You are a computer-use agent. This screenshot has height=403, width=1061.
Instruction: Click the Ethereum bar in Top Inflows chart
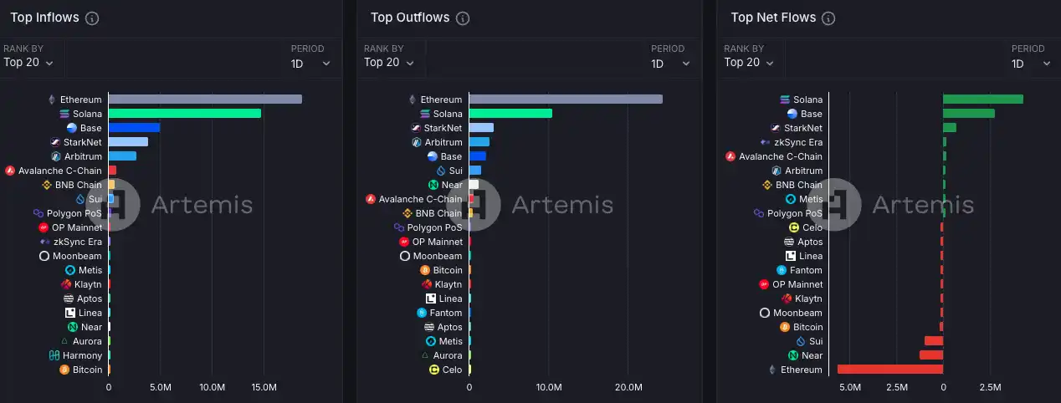tap(205, 99)
